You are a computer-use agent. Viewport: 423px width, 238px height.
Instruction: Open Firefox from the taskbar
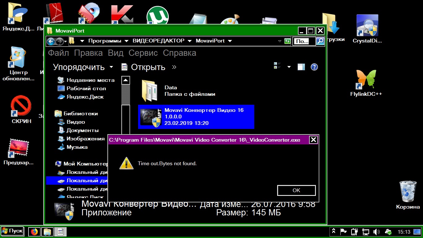(35, 231)
